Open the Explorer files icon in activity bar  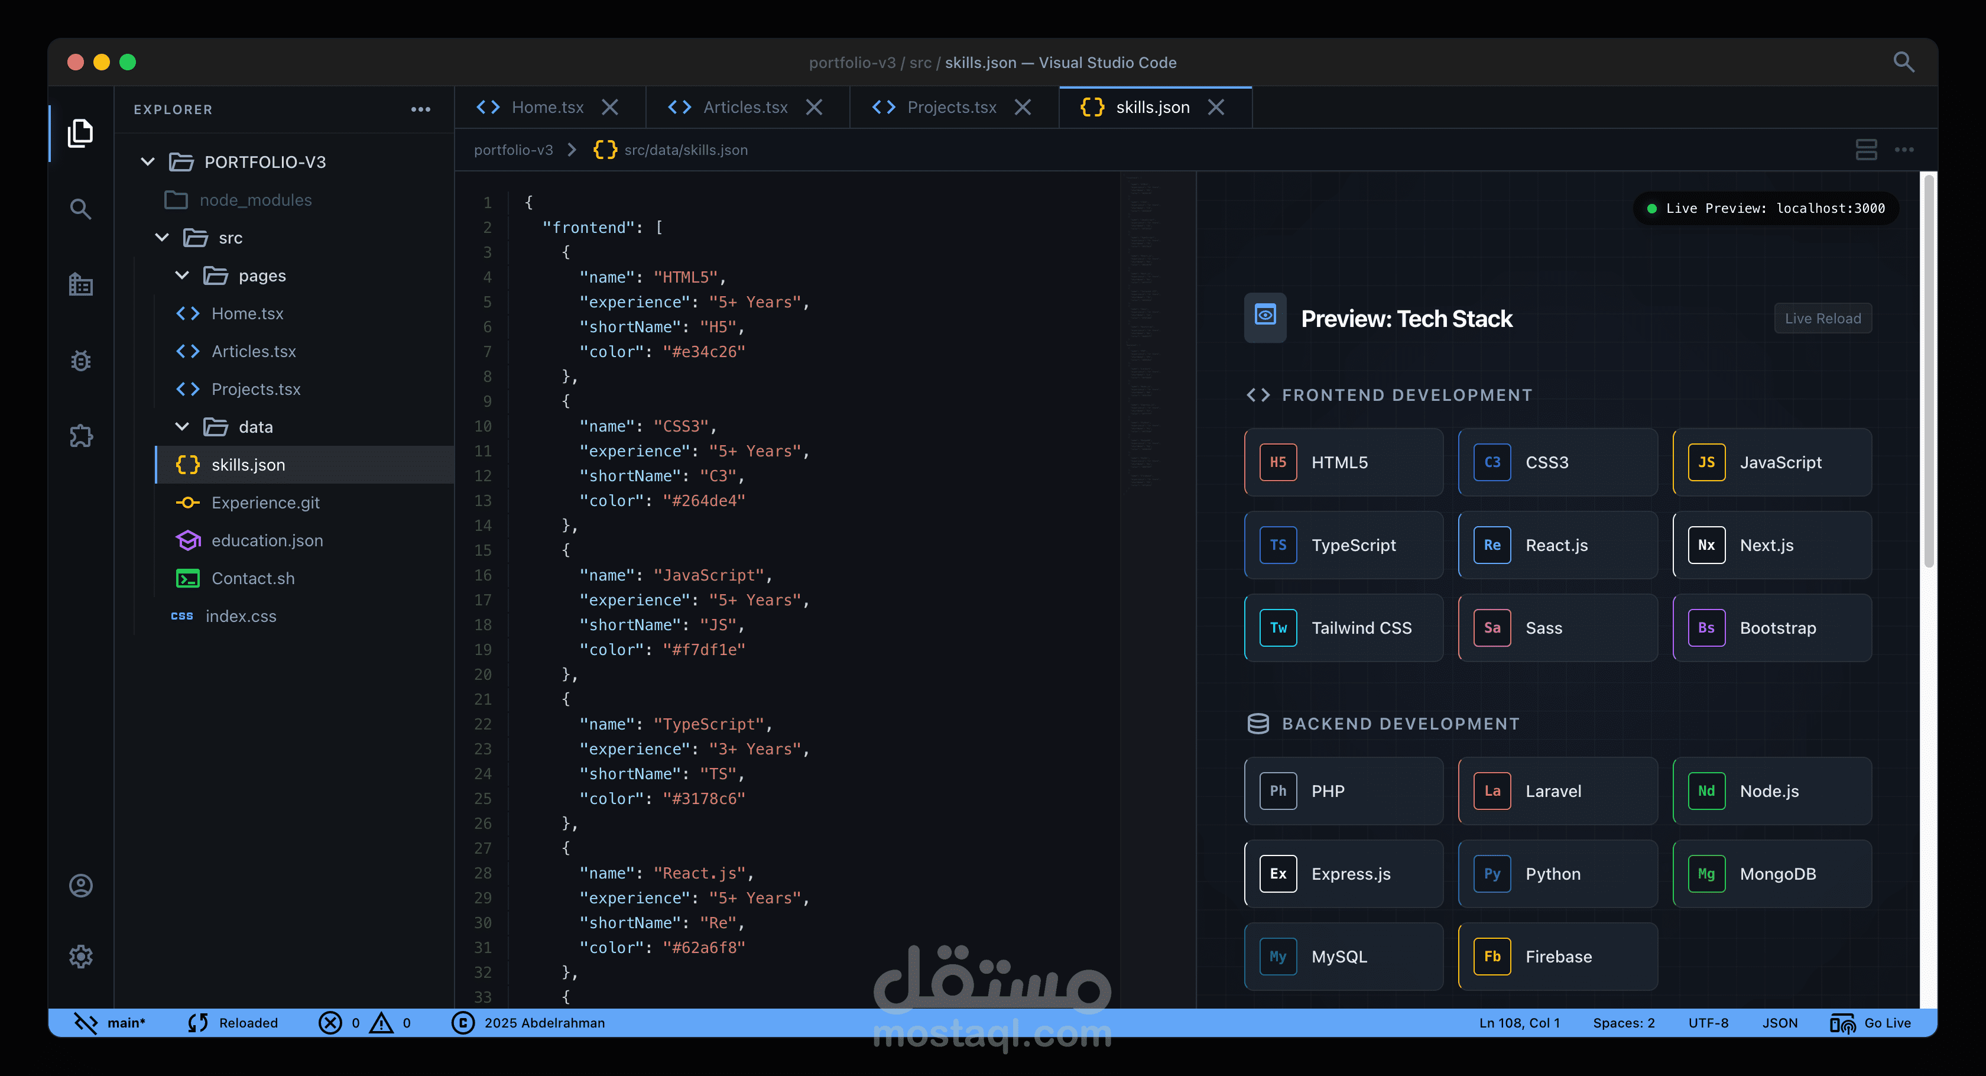click(80, 132)
